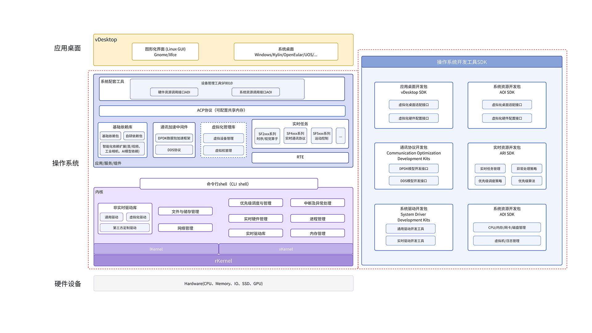The height and width of the screenshot is (333, 592).
Task: Click the 网络管理 box
Action: pyautogui.click(x=185, y=228)
